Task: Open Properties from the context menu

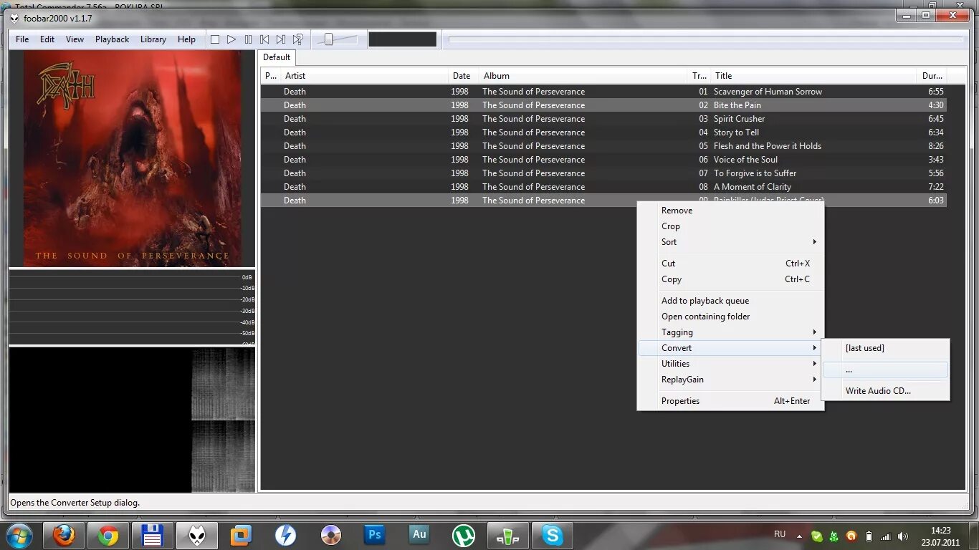Action: 730,401
